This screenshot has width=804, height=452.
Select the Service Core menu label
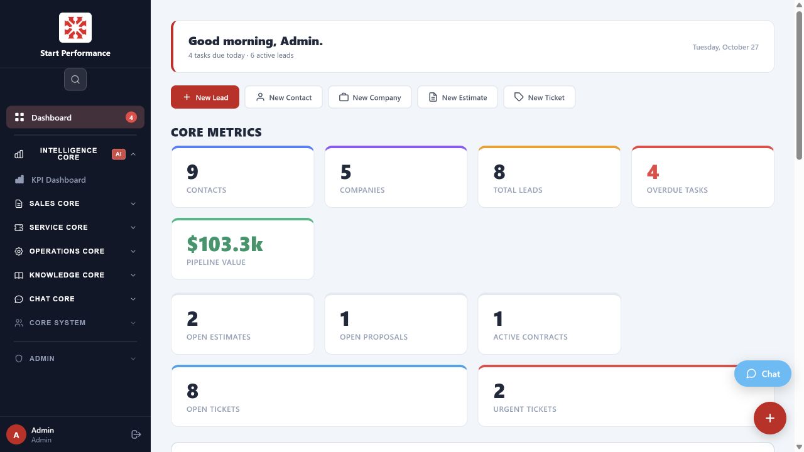point(58,227)
